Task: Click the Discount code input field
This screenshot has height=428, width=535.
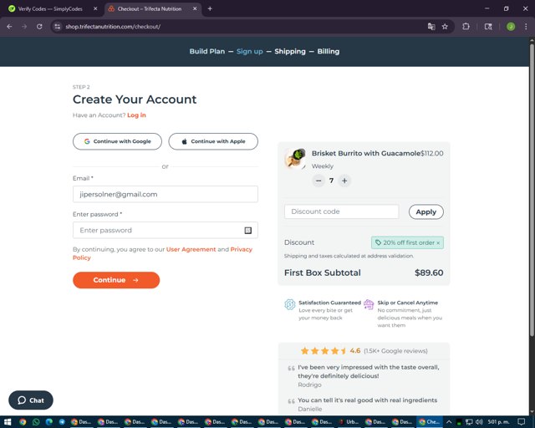Action: (x=342, y=211)
